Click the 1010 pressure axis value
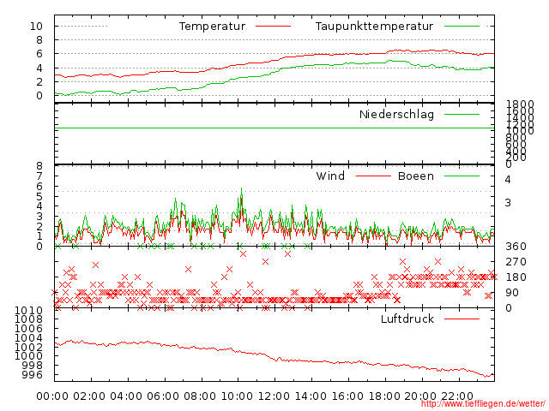Viewport: 549px width, 411px height. point(31,310)
